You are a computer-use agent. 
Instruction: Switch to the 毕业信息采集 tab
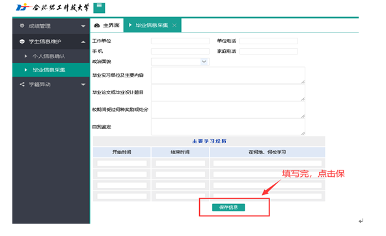[152, 25]
